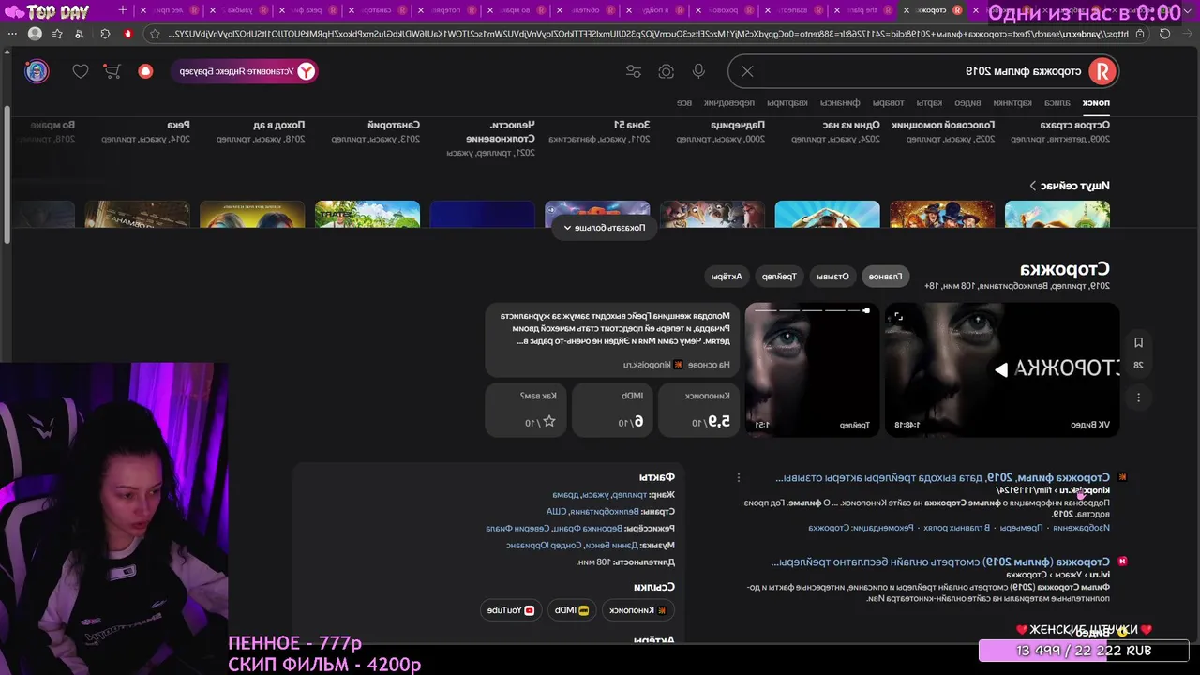
Task: Click the IMDb link button in Ссылки
Action: pos(572,610)
